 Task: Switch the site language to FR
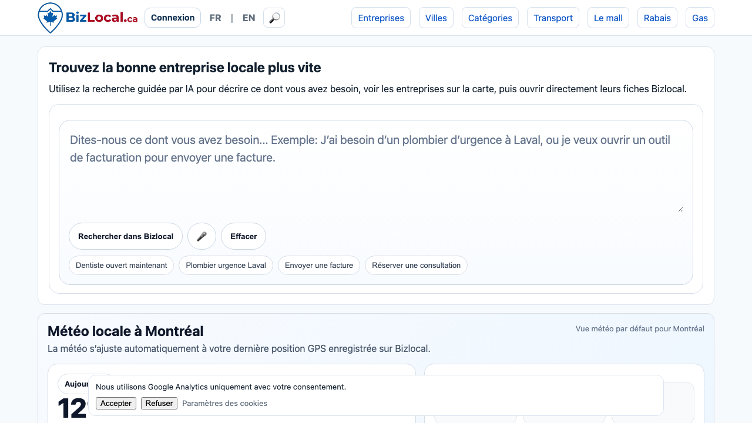(215, 18)
